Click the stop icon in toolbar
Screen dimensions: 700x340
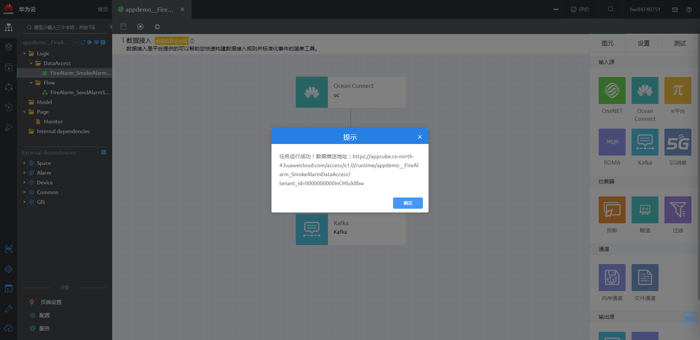141,27
